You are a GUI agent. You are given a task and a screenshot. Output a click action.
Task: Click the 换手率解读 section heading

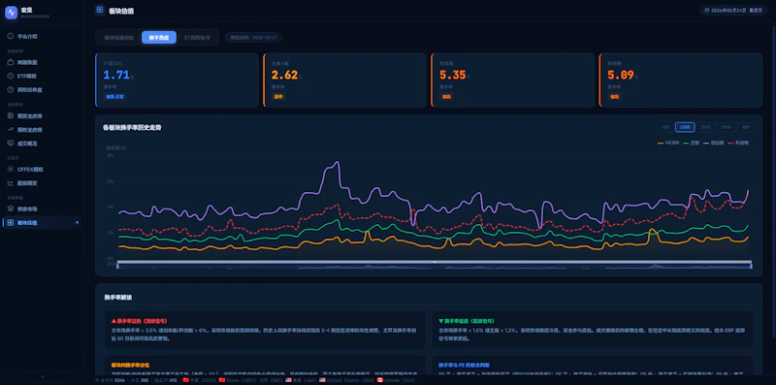click(117, 298)
